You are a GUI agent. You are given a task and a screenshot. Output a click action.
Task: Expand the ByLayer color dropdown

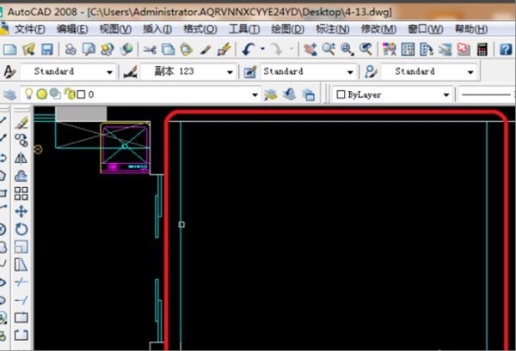[x=446, y=94]
